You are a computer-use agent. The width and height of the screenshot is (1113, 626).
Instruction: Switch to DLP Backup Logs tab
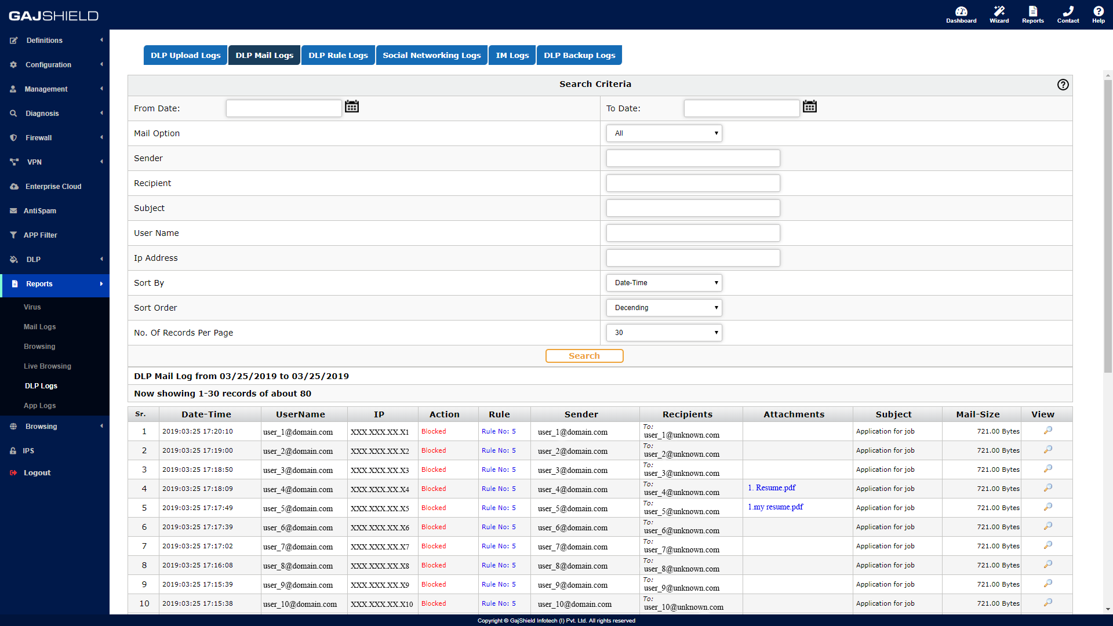pyautogui.click(x=579, y=55)
